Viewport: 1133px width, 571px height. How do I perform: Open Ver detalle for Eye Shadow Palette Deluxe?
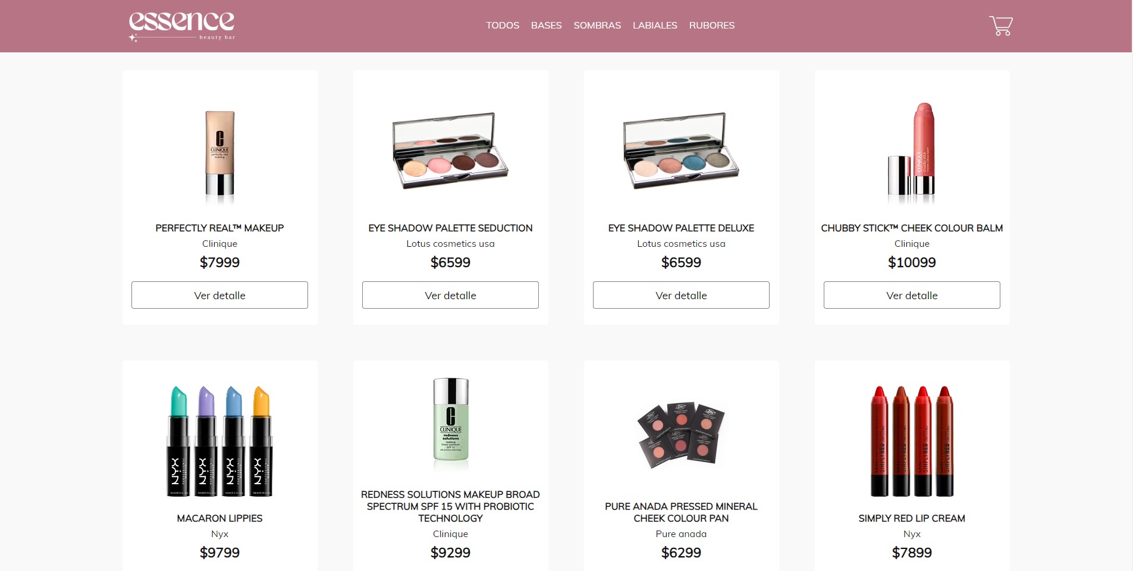pyautogui.click(x=681, y=295)
